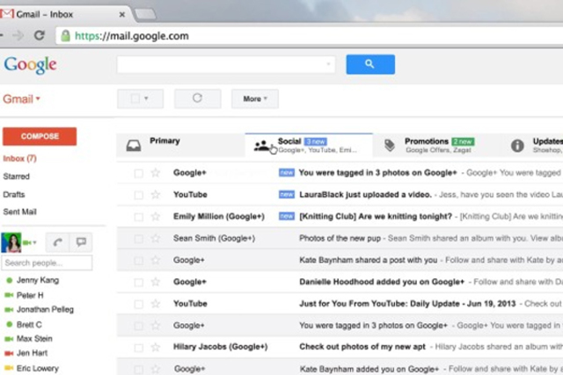The image size is (563, 375).
Task: Star the Hilary Jacobs email
Action: pos(155,348)
